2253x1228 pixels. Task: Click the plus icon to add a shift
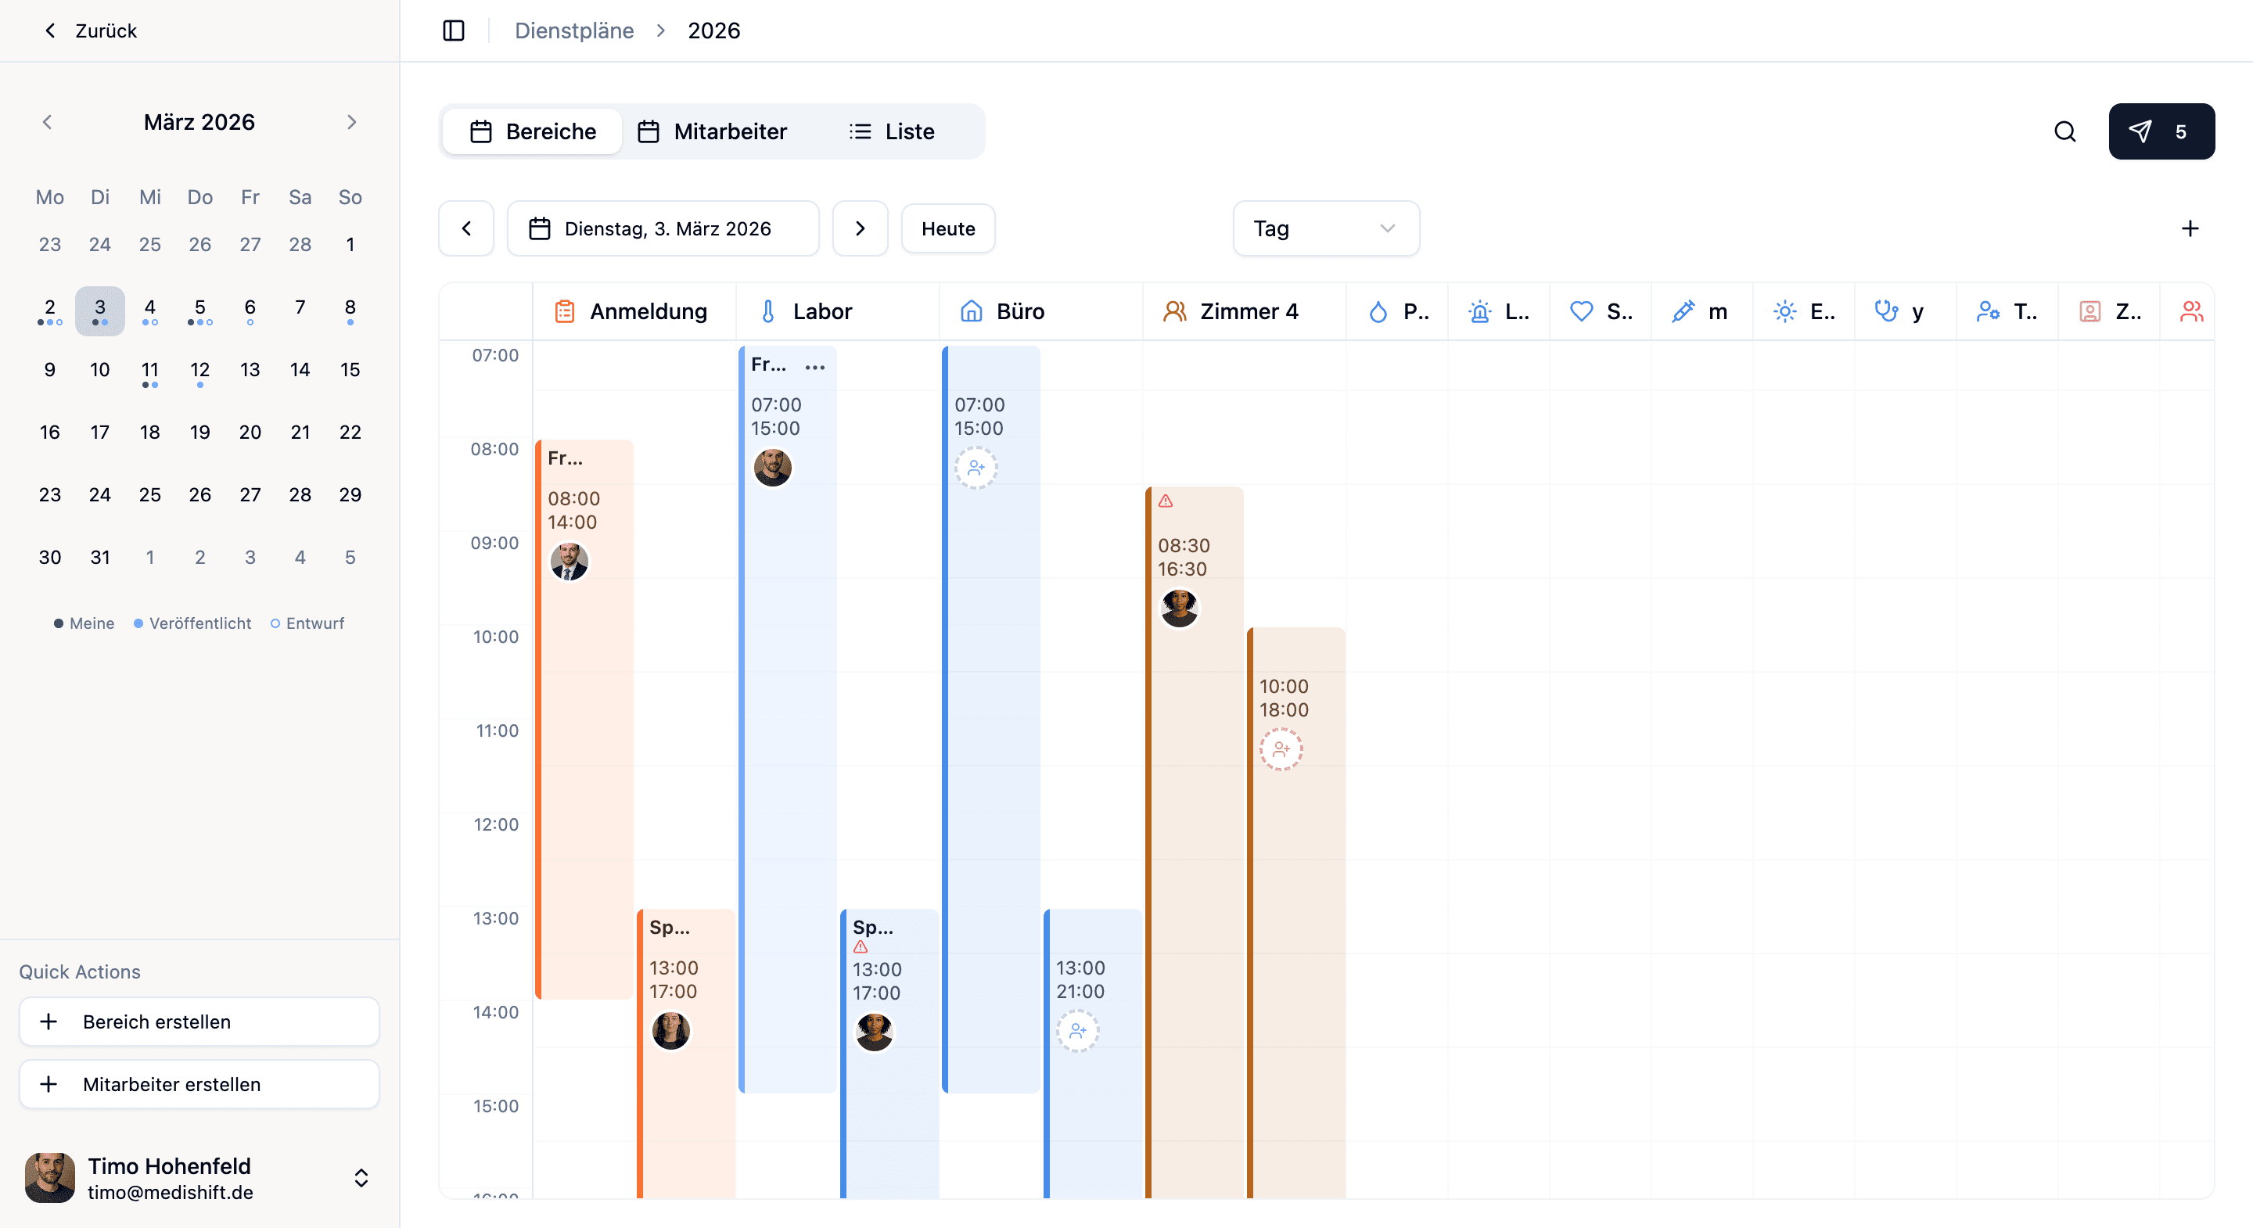coord(2189,228)
